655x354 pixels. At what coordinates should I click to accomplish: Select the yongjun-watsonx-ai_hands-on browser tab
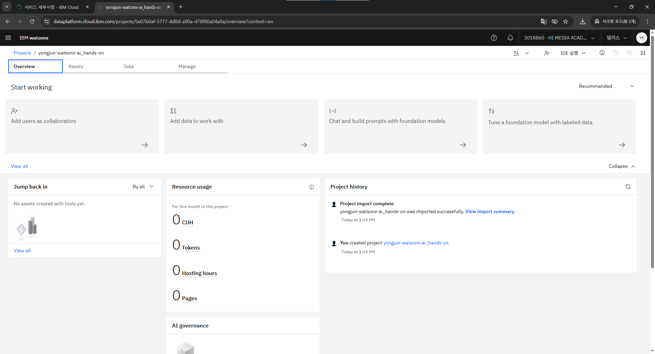133,7
